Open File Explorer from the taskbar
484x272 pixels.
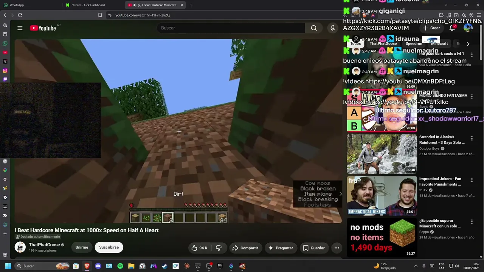click(x=131, y=266)
